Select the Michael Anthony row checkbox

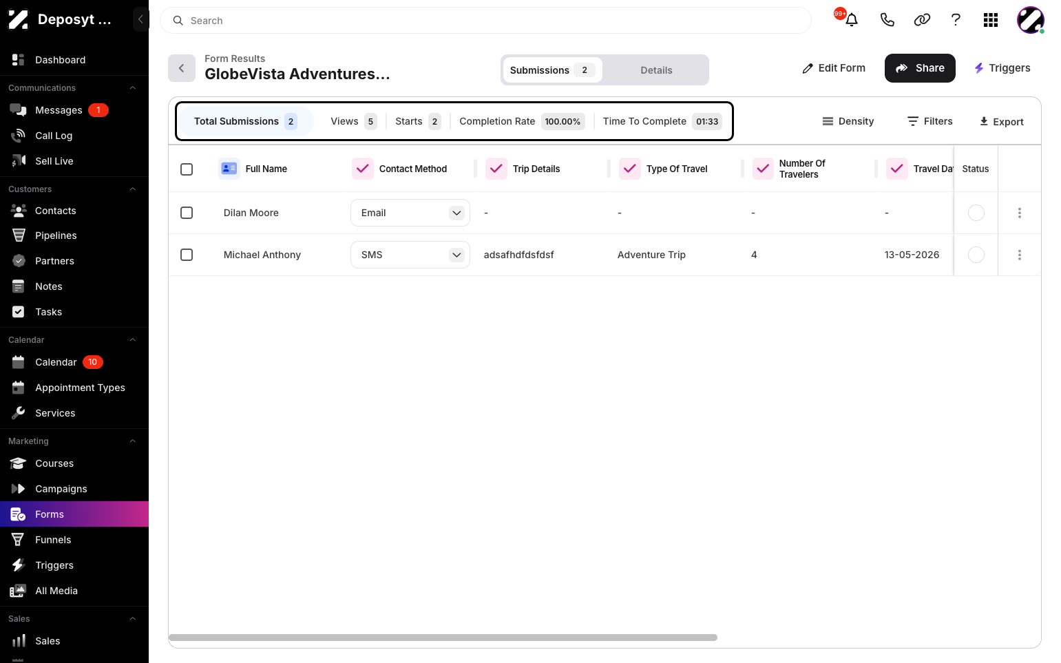[x=187, y=255]
